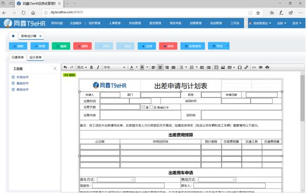Toggle bold formatting with B icon
306x193 pixels.
point(92,67)
